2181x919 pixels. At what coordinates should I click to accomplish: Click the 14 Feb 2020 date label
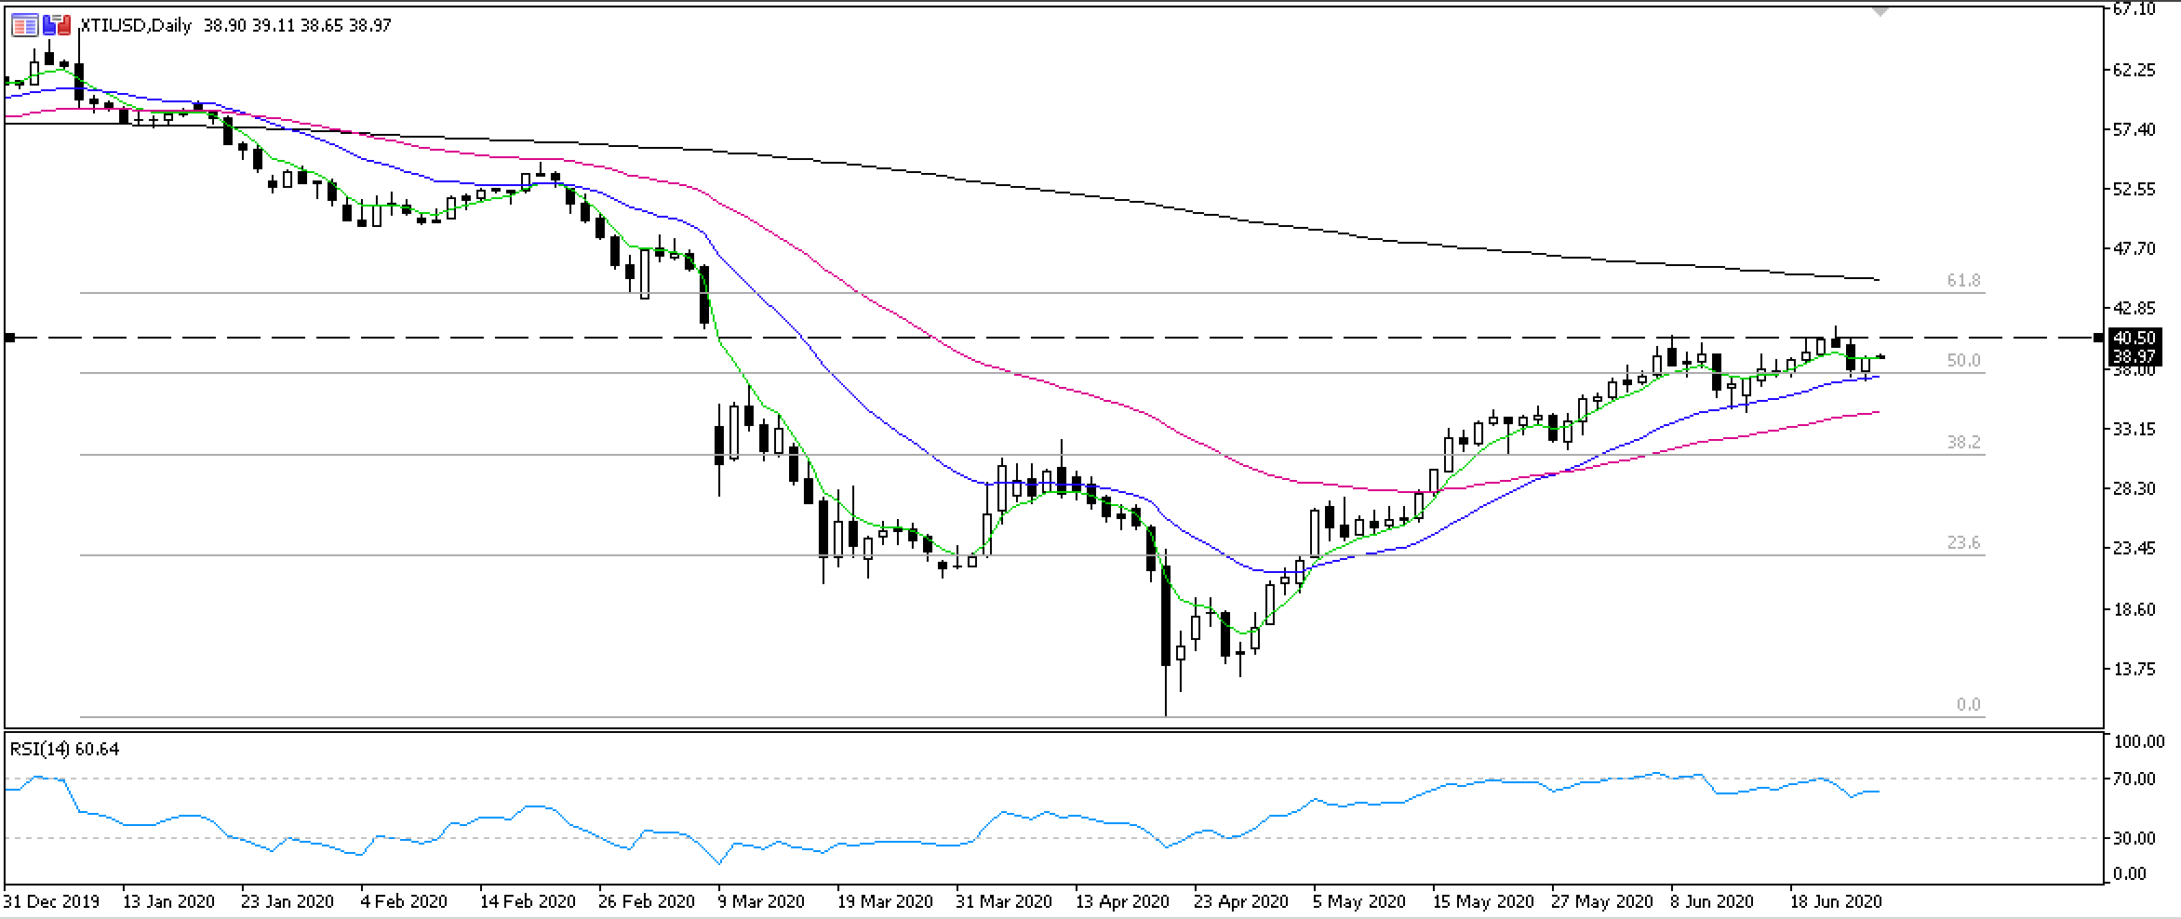(x=527, y=901)
